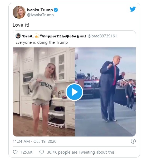
Task: Click the @IvankaTrump handle
Action: coord(40,15)
